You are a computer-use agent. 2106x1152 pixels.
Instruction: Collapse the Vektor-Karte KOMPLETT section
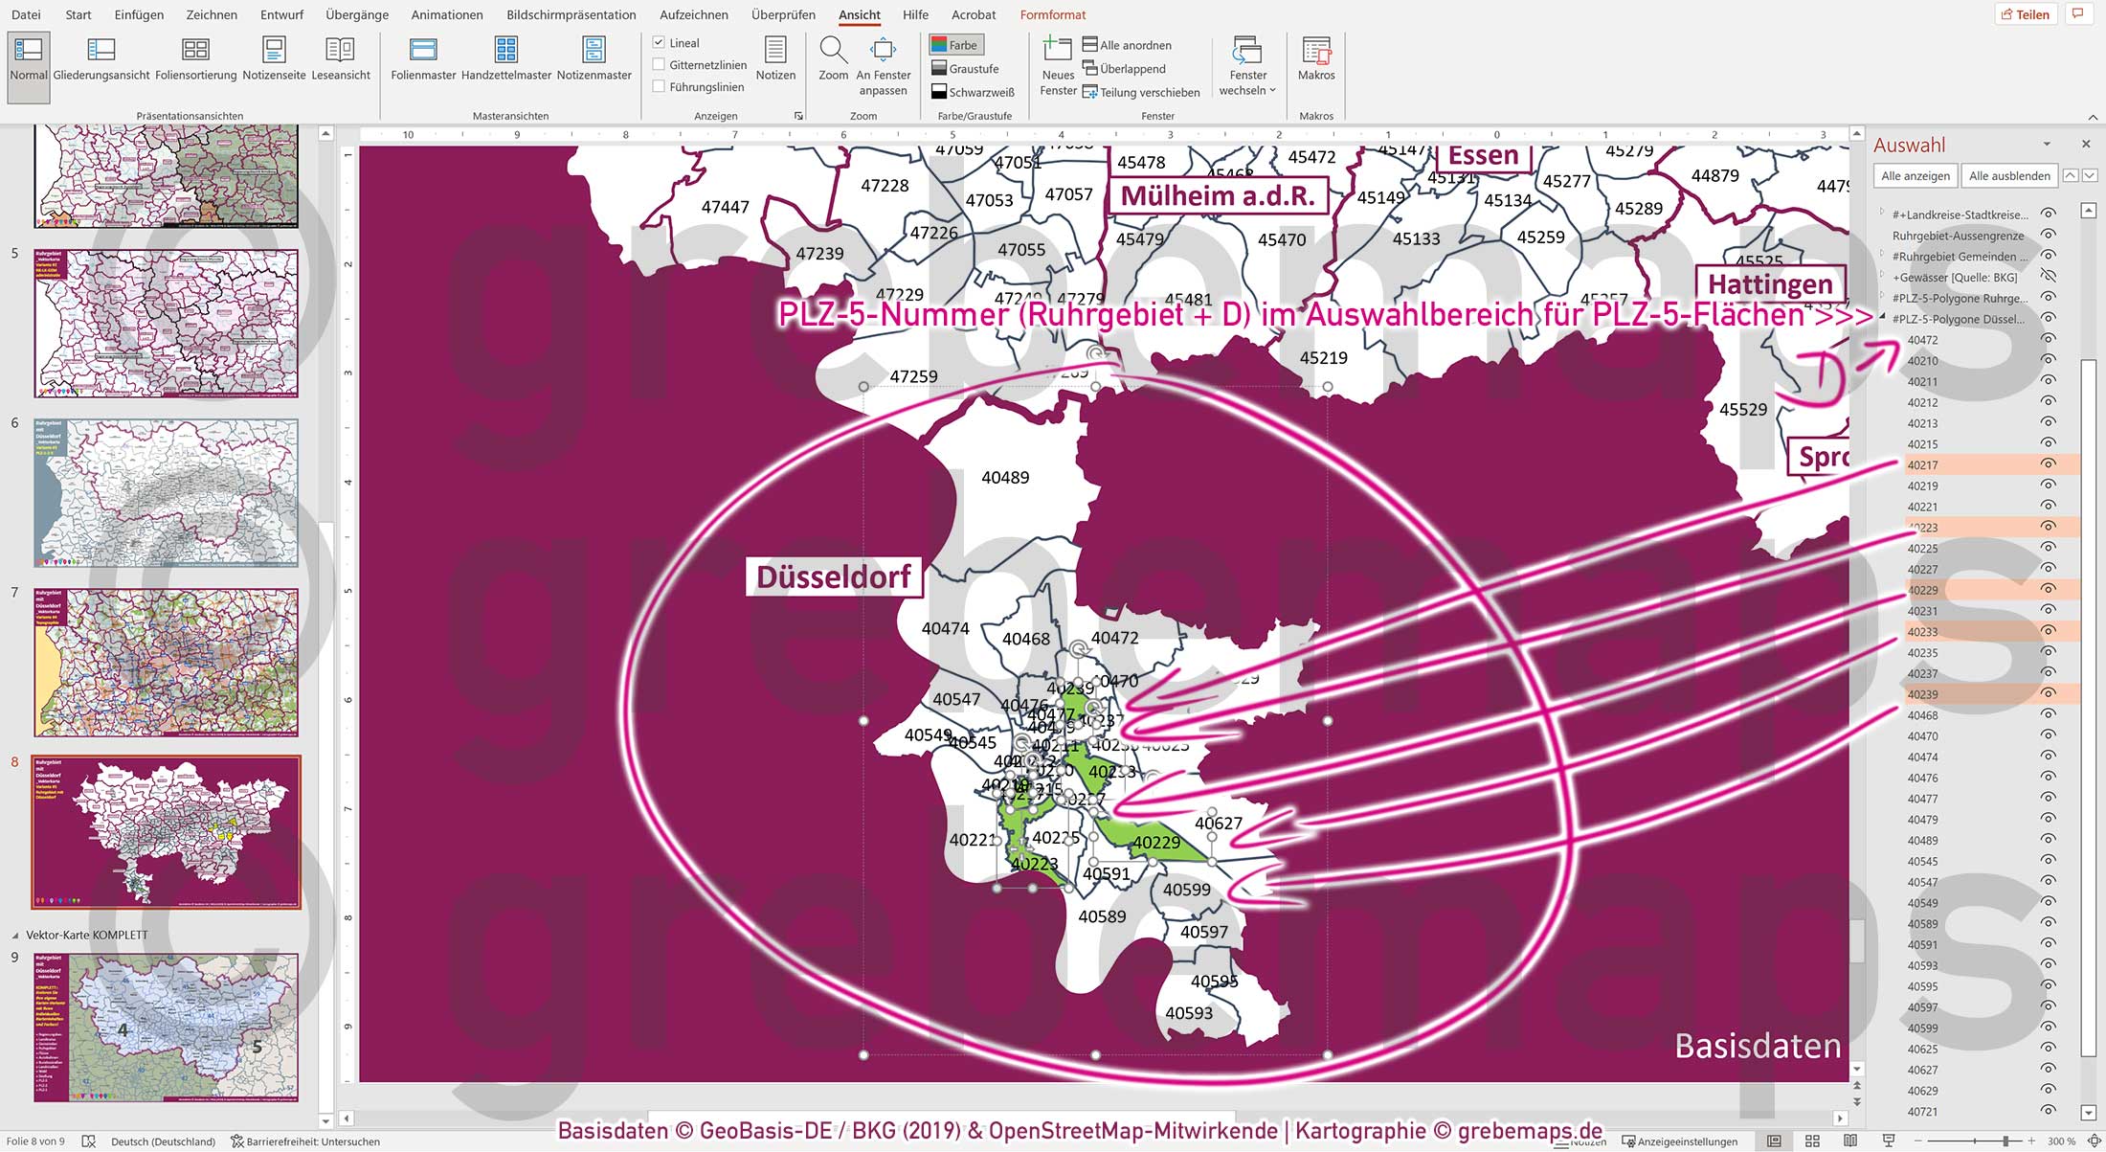pos(14,935)
